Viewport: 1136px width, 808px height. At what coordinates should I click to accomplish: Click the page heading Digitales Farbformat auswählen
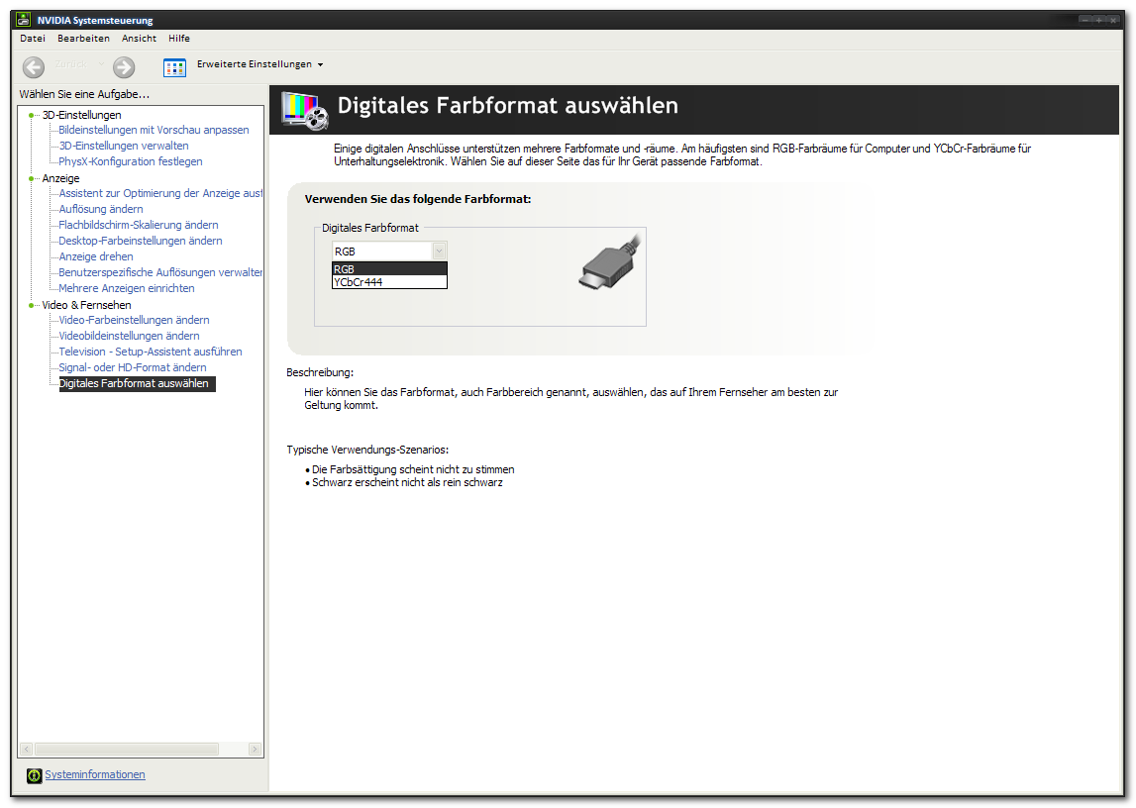point(508,106)
